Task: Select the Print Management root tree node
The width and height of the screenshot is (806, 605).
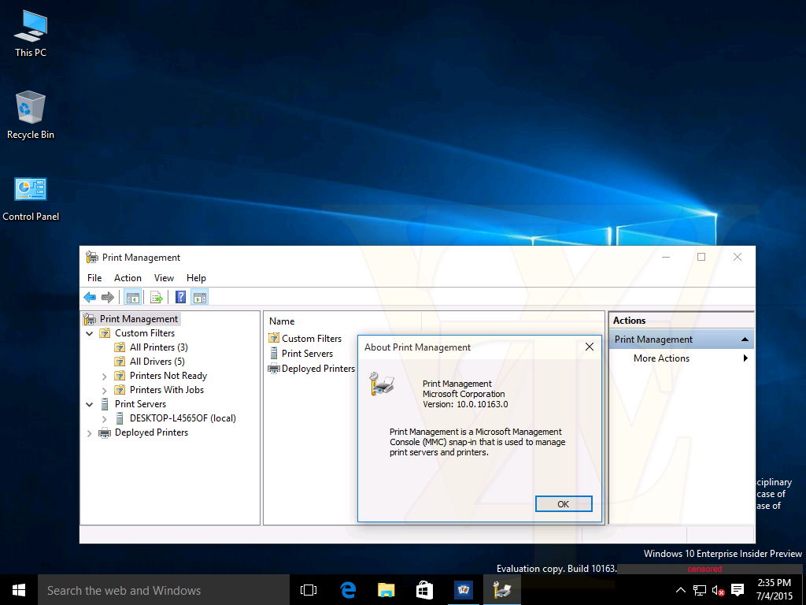Action: [139, 319]
